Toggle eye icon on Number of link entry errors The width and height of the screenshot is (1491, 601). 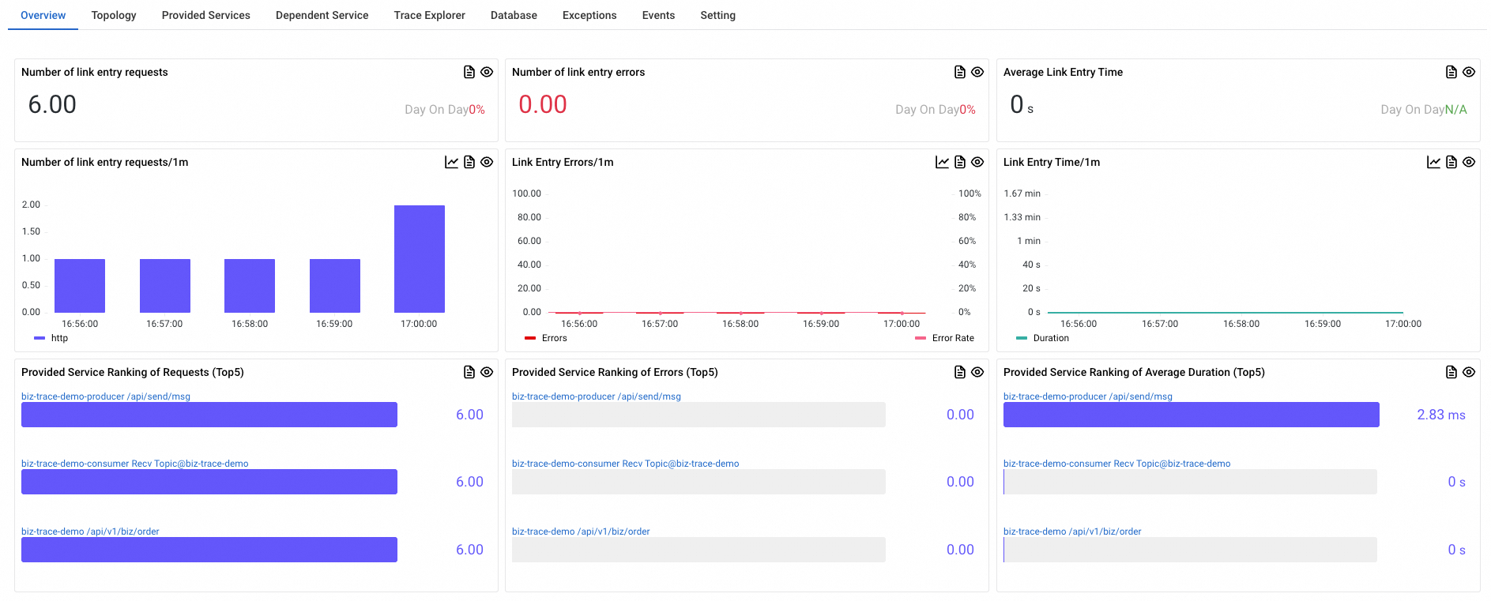tap(977, 72)
